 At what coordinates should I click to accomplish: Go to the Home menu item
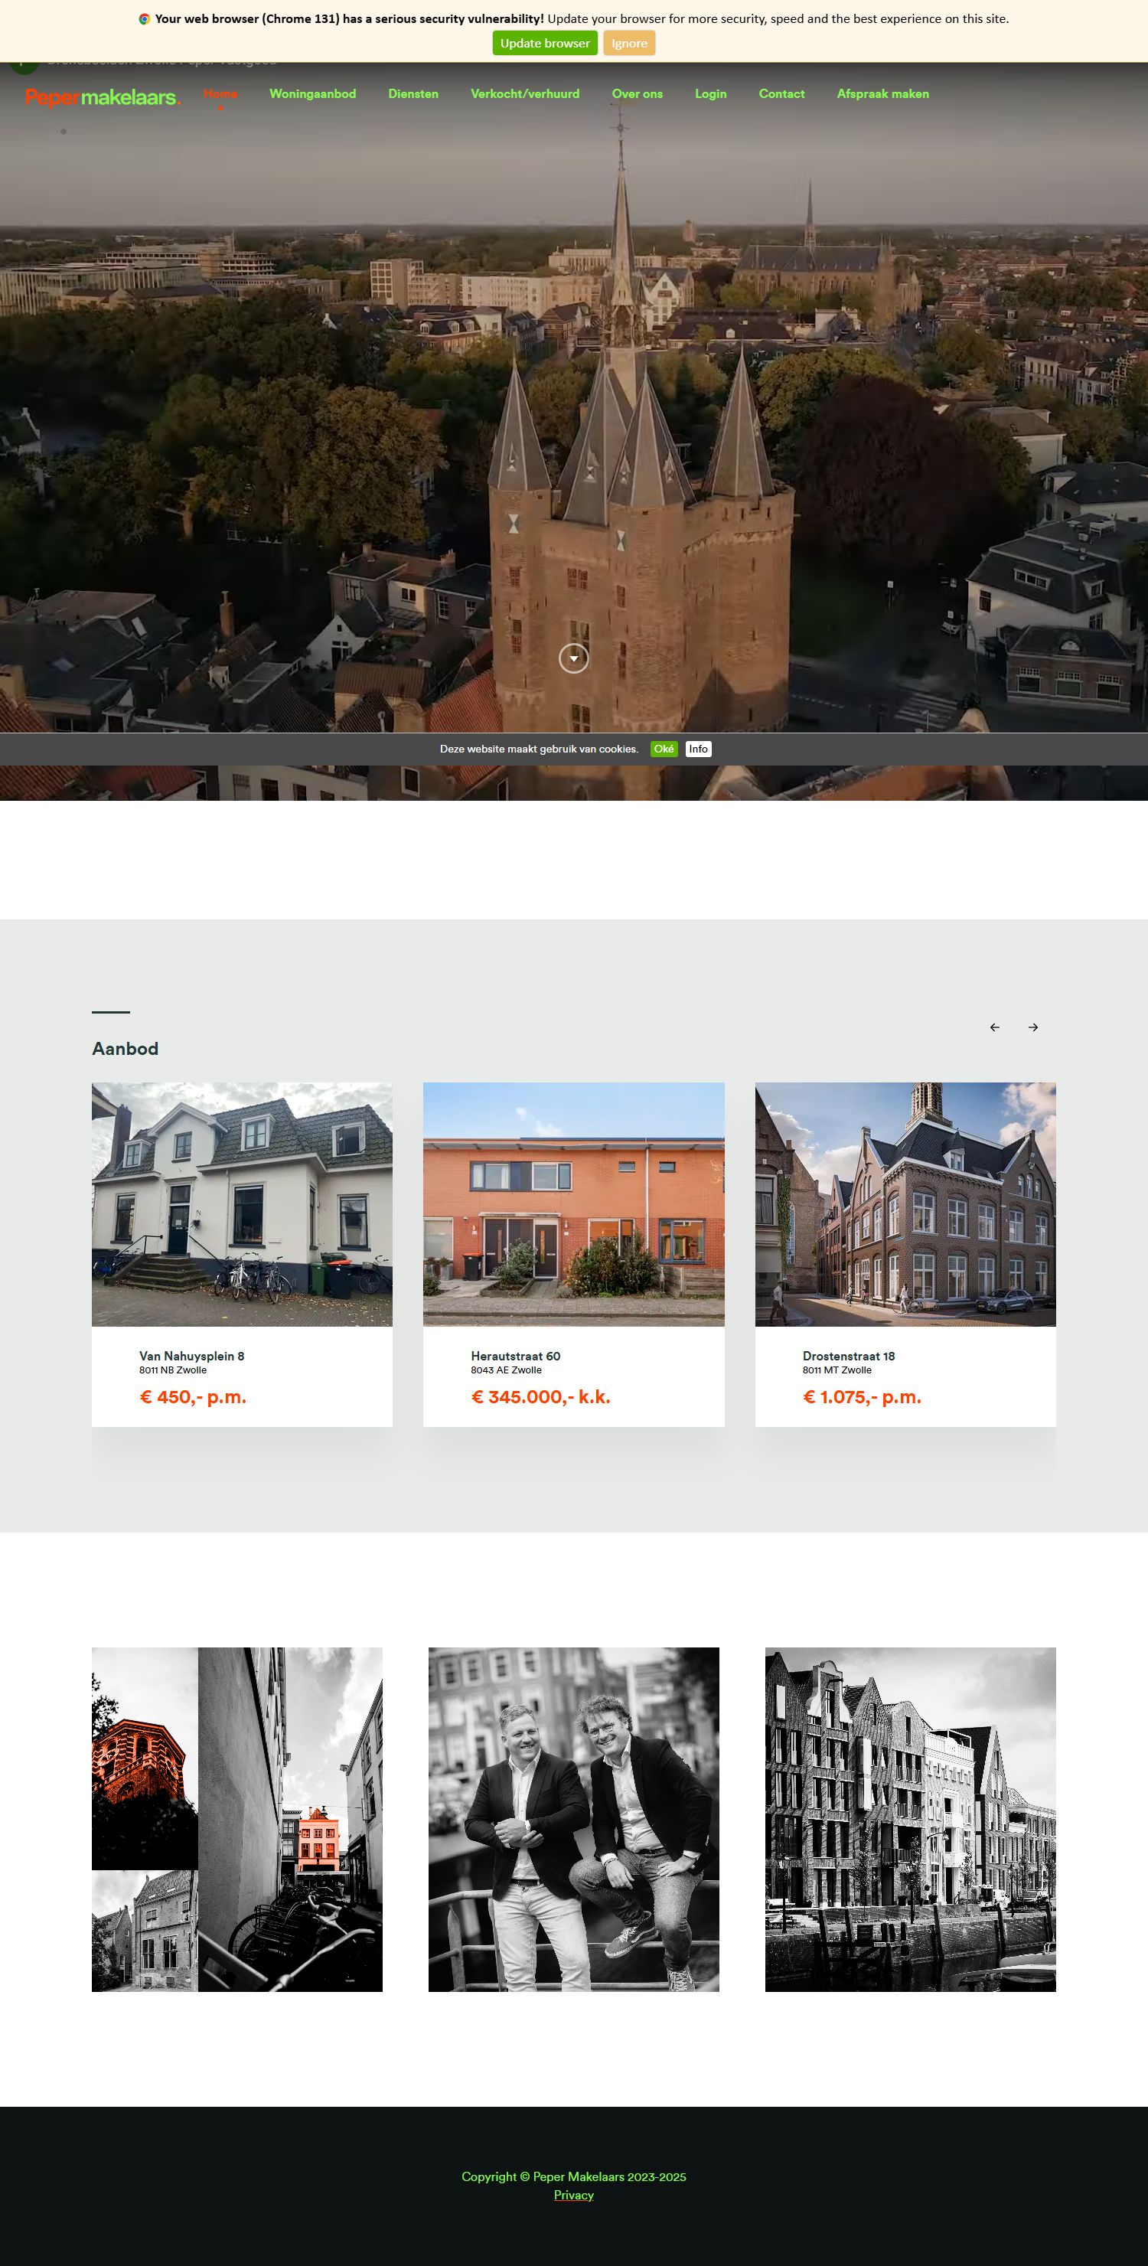click(220, 94)
